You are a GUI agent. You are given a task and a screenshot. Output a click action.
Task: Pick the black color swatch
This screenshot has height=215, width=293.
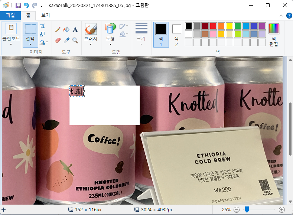(x=189, y=26)
